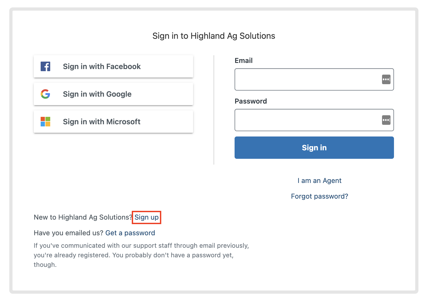
Task: Click the 'Get a password' link
Action: pyautogui.click(x=130, y=233)
